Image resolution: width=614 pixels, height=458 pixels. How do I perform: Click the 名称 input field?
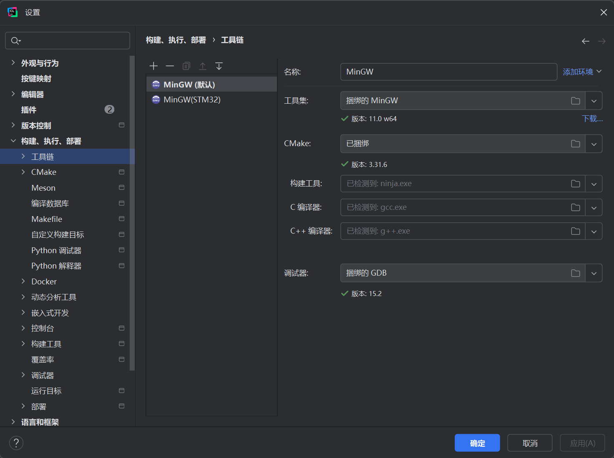pyautogui.click(x=449, y=72)
